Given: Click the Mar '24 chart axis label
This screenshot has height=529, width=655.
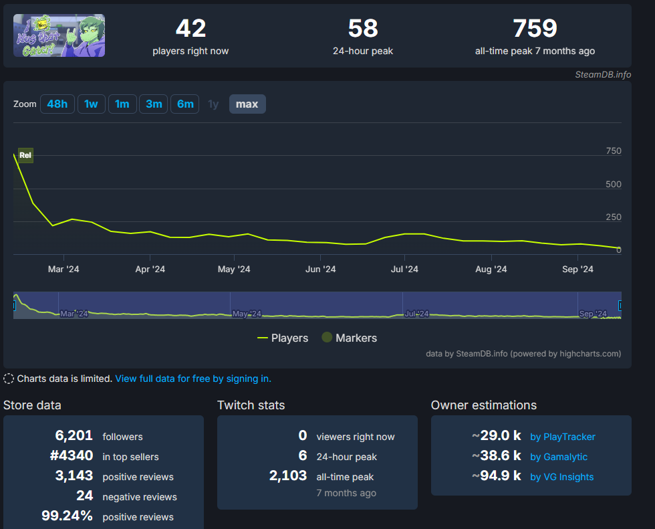Looking at the screenshot, I should 63,269.
